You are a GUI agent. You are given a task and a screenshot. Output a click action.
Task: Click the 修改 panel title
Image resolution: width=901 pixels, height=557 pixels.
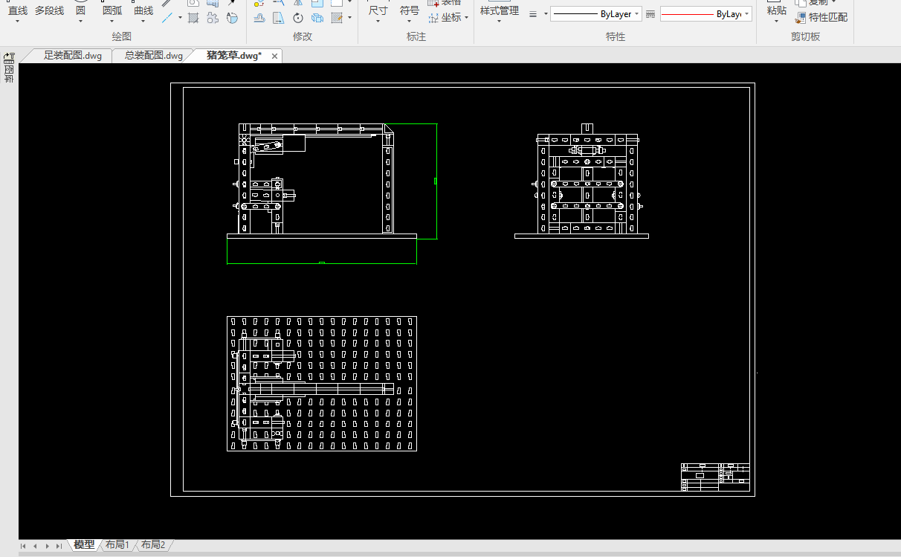pos(303,36)
